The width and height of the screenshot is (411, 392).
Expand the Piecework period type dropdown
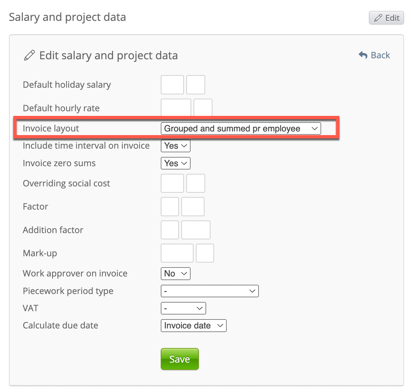click(209, 291)
